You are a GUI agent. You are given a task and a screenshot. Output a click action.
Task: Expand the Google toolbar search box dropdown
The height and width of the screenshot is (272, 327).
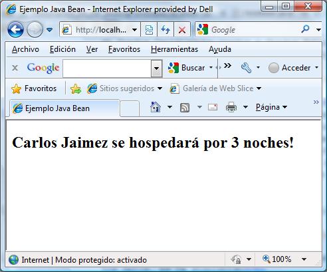pos(156,68)
